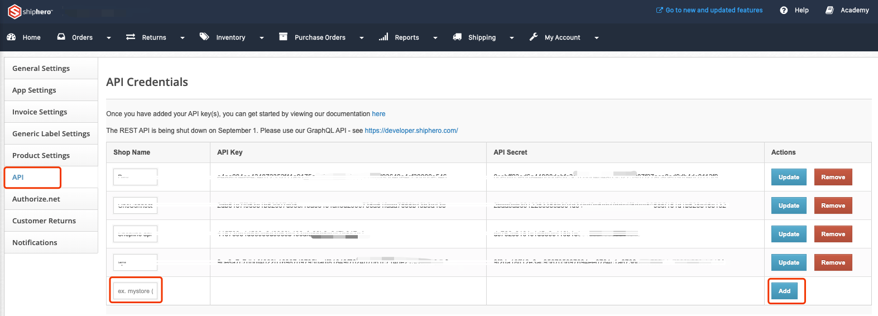The image size is (878, 316).
Task: Click 'Go to new and updated features'
Action: [x=714, y=10]
